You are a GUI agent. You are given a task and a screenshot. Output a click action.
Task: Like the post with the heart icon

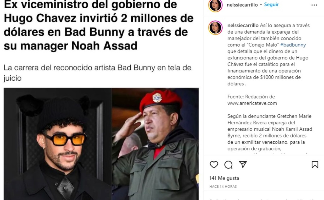pyautogui.click(x=214, y=165)
